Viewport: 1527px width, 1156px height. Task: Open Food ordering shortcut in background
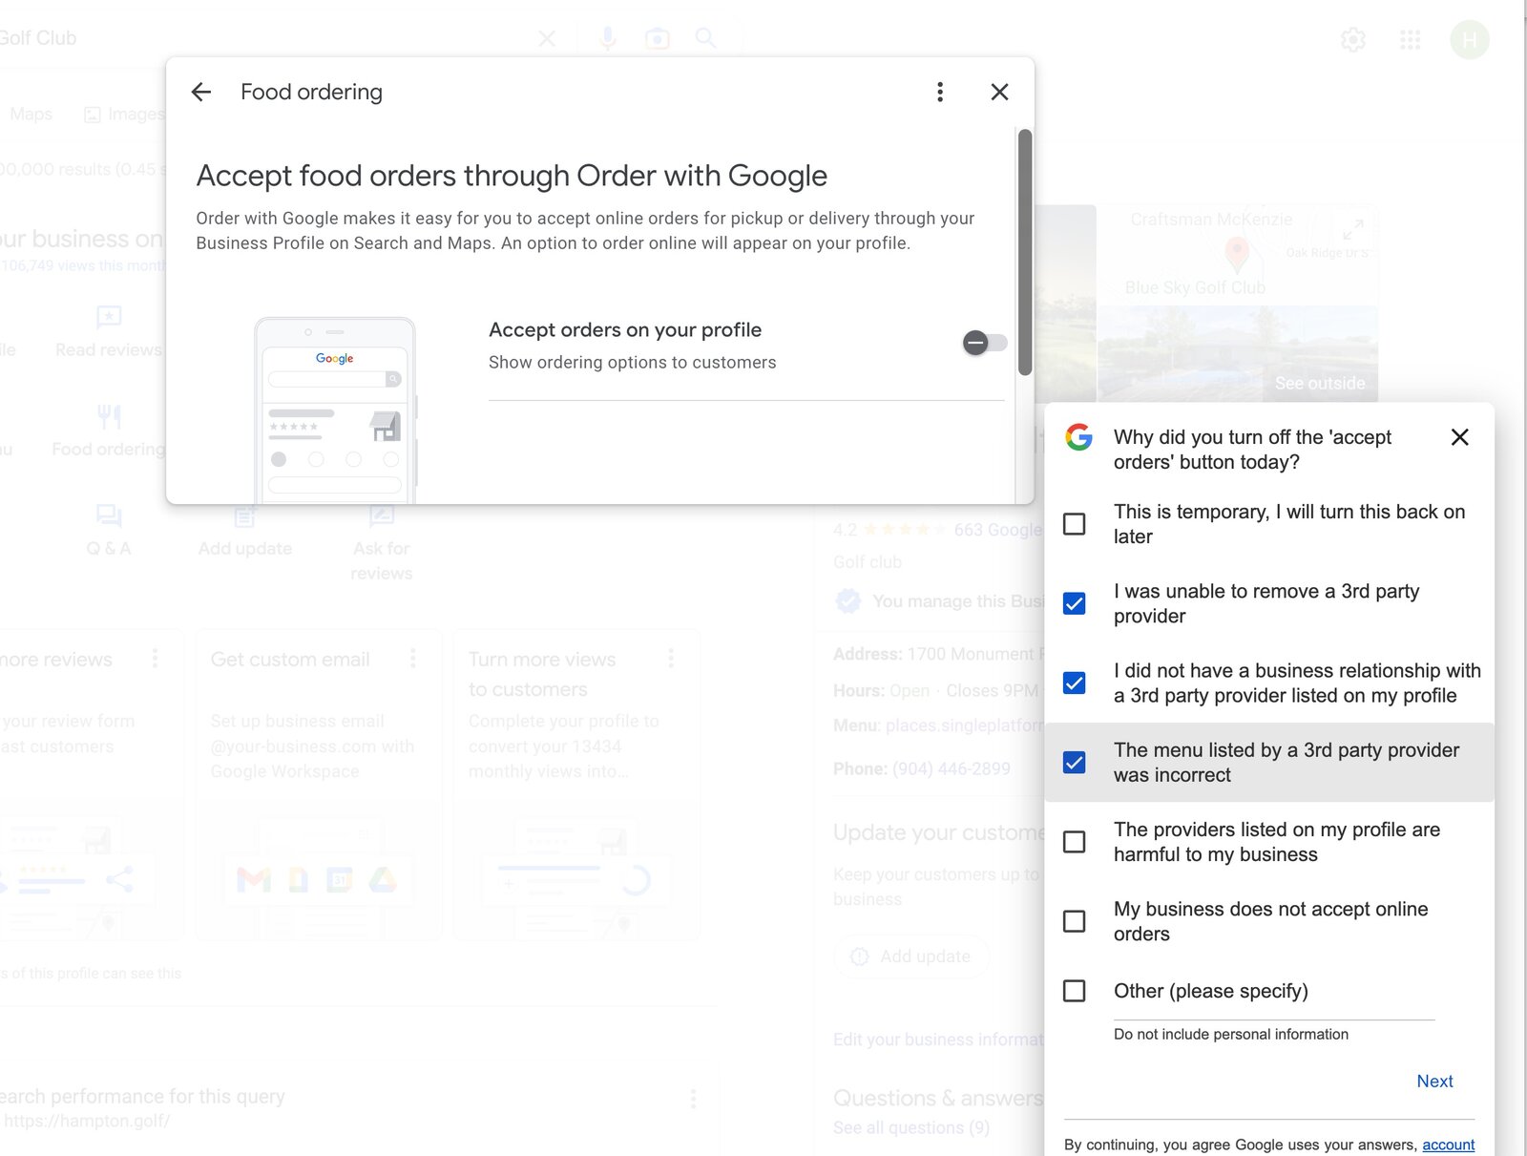108,431
